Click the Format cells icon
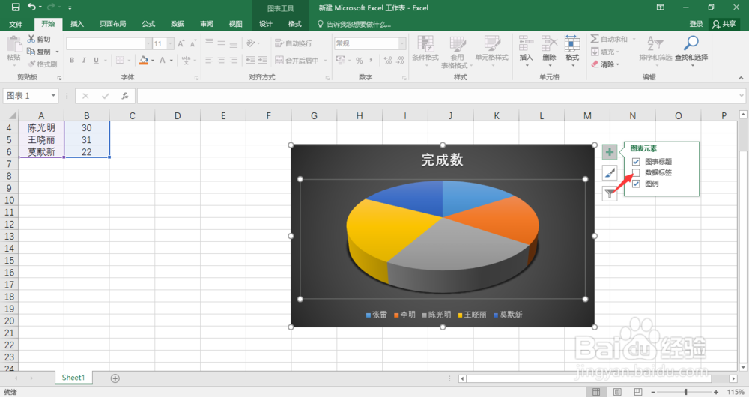This screenshot has width=749, height=397. (572, 44)
